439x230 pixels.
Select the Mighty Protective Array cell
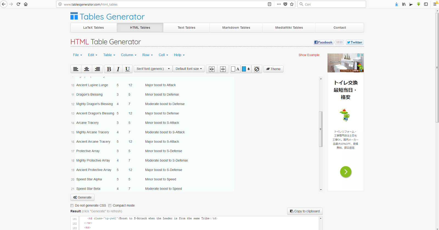pyautogui.click(x=93, y=160)
